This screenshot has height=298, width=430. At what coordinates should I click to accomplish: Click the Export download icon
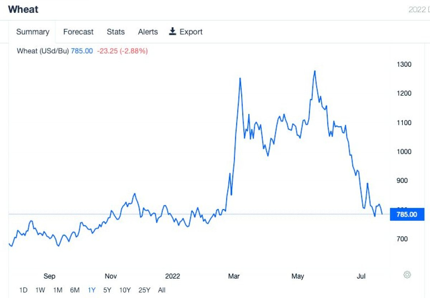pos(173,32)
